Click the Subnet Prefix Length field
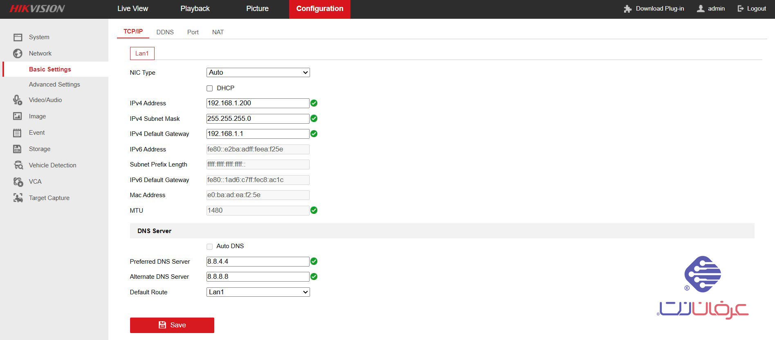The width and height of the screenshot is (775, 340). [x=258, y=164]
